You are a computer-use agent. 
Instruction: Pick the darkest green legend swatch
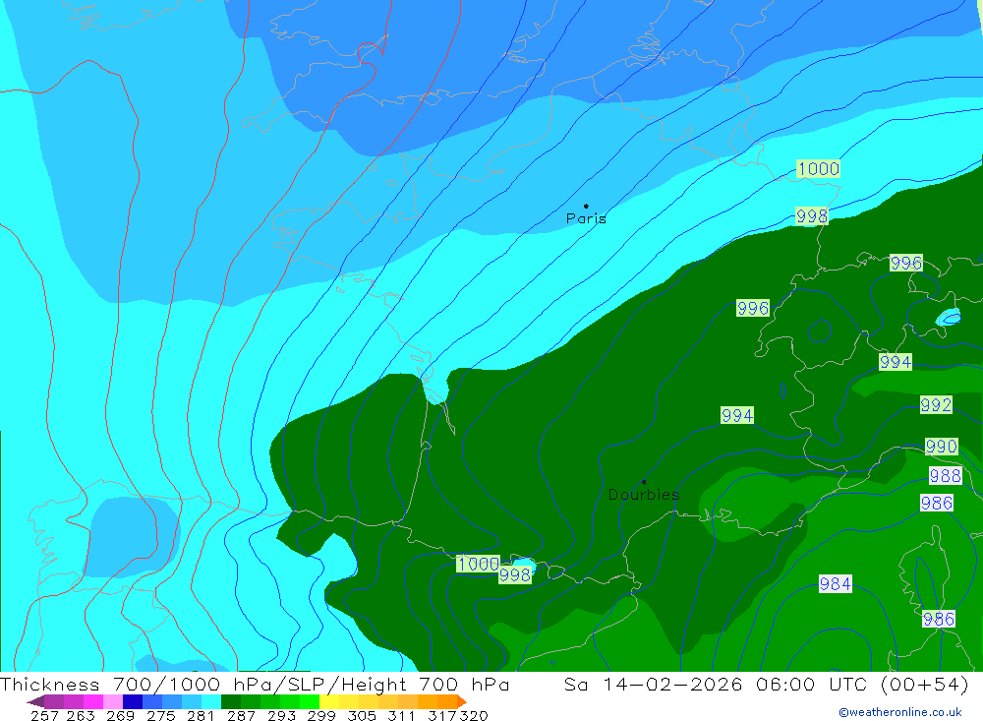230,701
